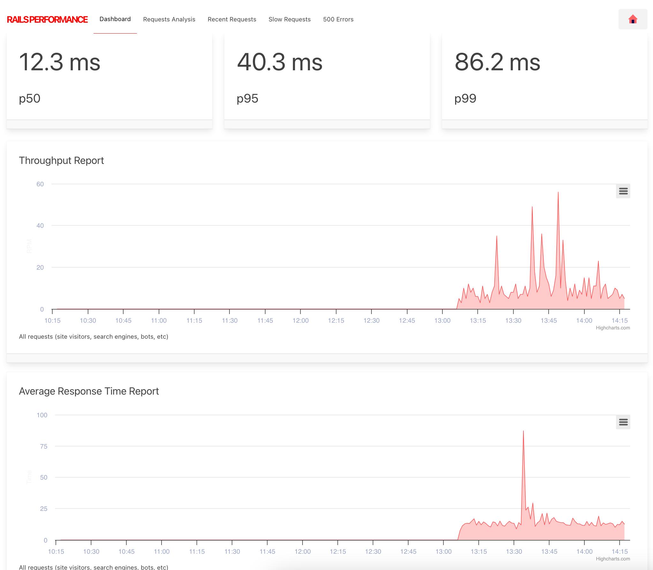This screenshot has height=570, width=653.
Task: Click the Rails Performance logo
Action: pyautogui.click(x=47, y=19)
